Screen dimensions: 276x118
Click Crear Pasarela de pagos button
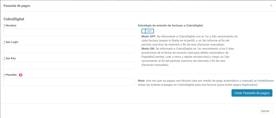click(x=252, y=93)
